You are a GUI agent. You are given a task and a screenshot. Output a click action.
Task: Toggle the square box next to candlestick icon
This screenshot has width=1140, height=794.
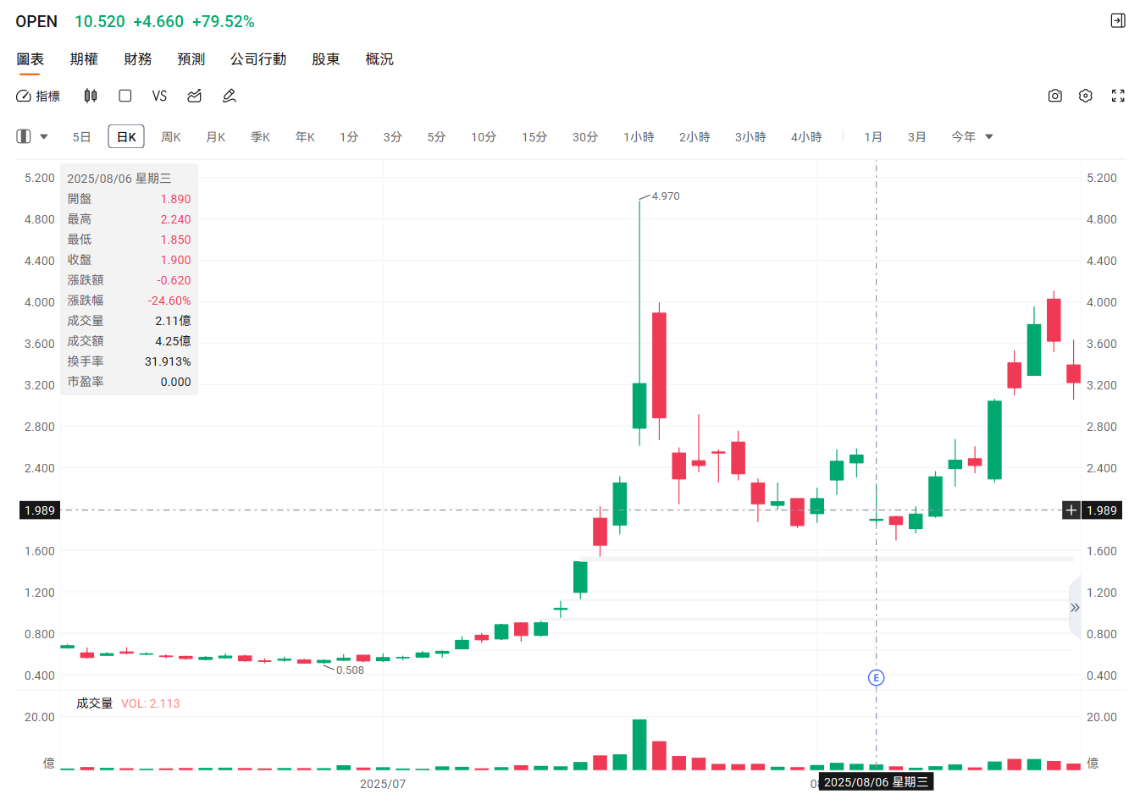point(125,96)
